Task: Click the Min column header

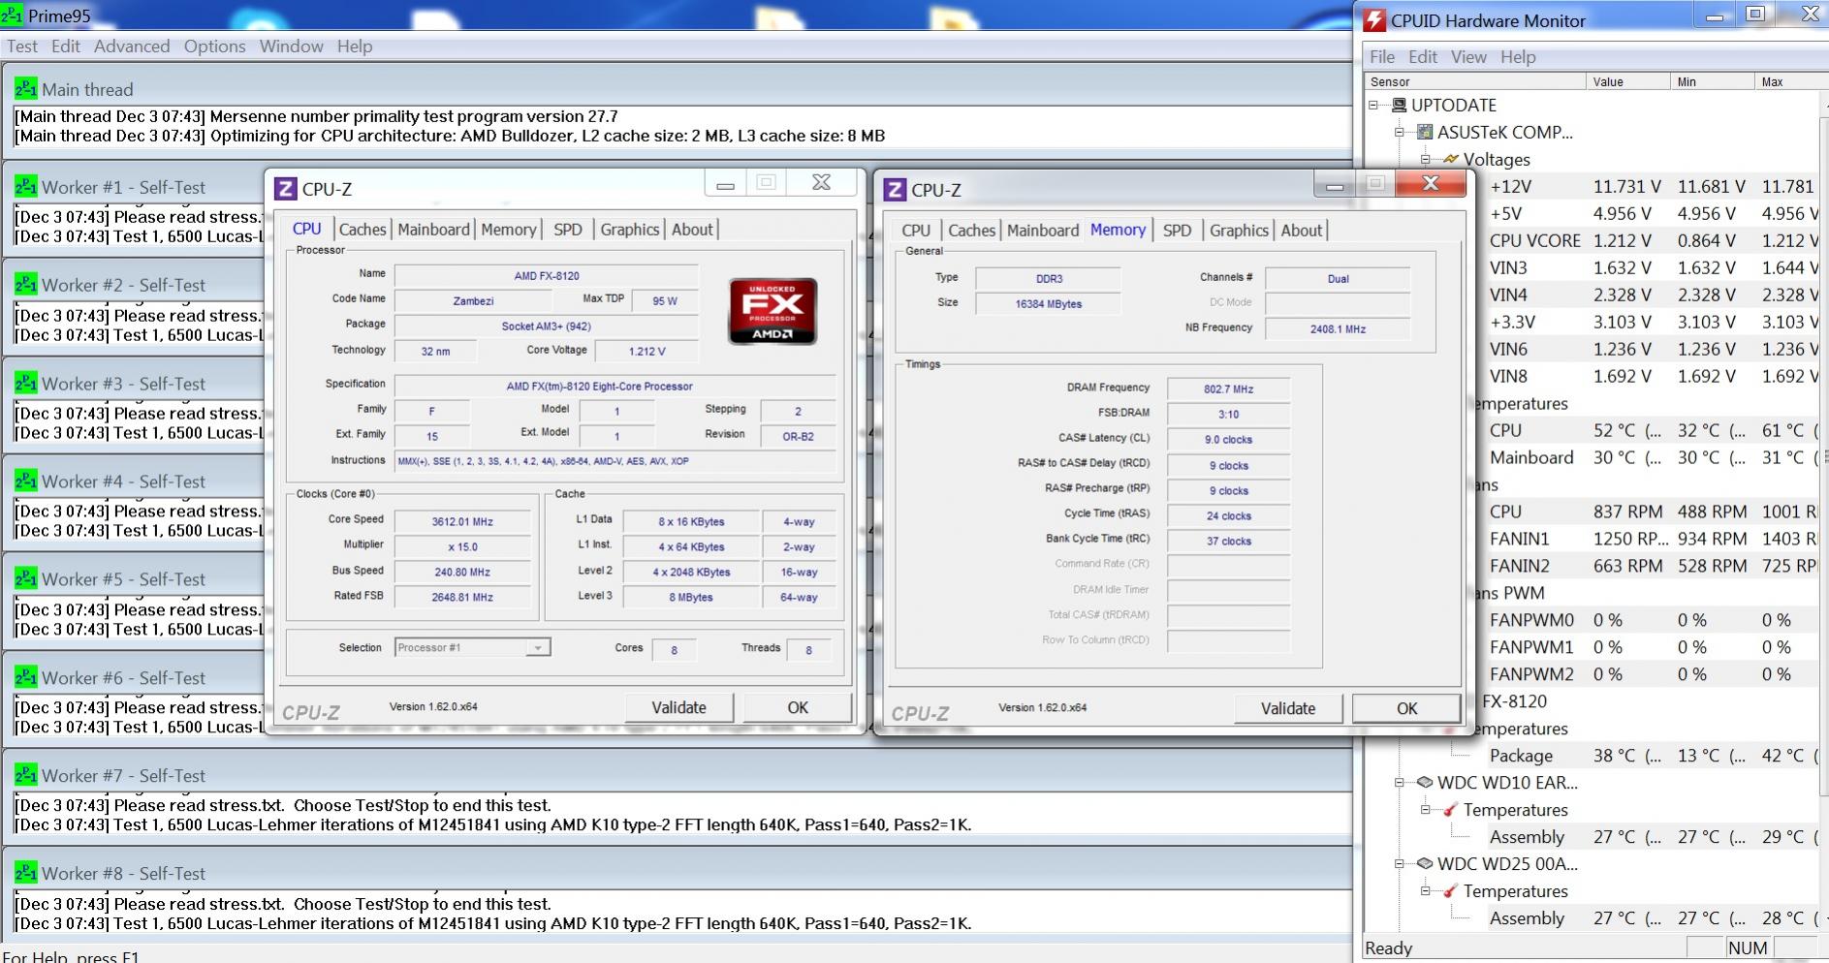Action: tap(1712, 82)
